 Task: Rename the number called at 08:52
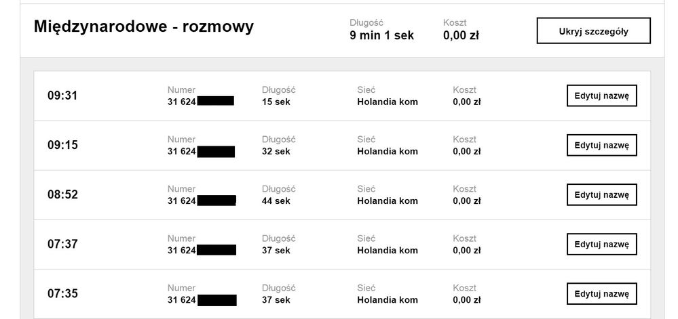click(601, 195)
